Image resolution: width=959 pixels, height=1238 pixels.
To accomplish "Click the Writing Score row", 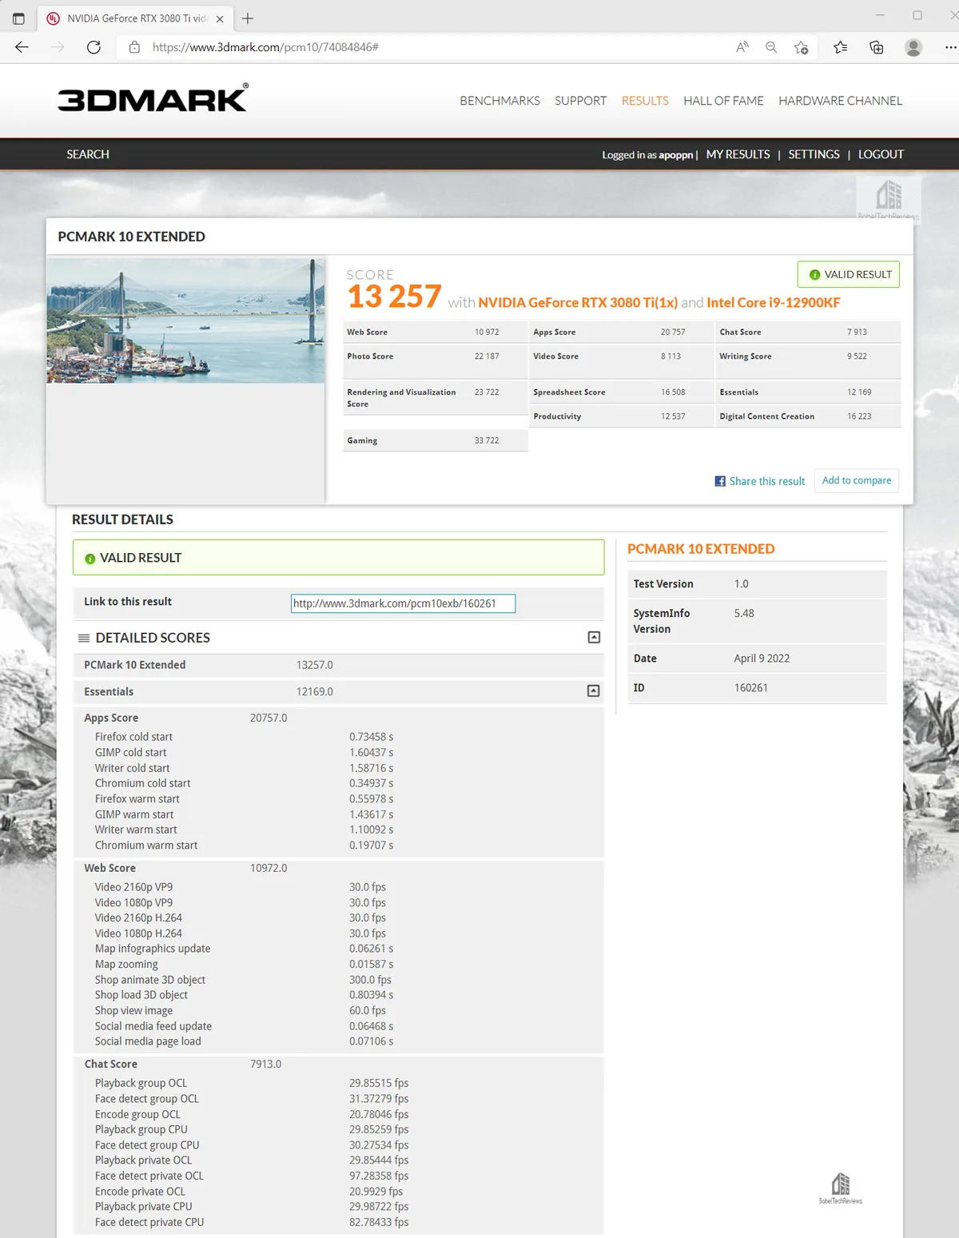I will coord(808,361).
